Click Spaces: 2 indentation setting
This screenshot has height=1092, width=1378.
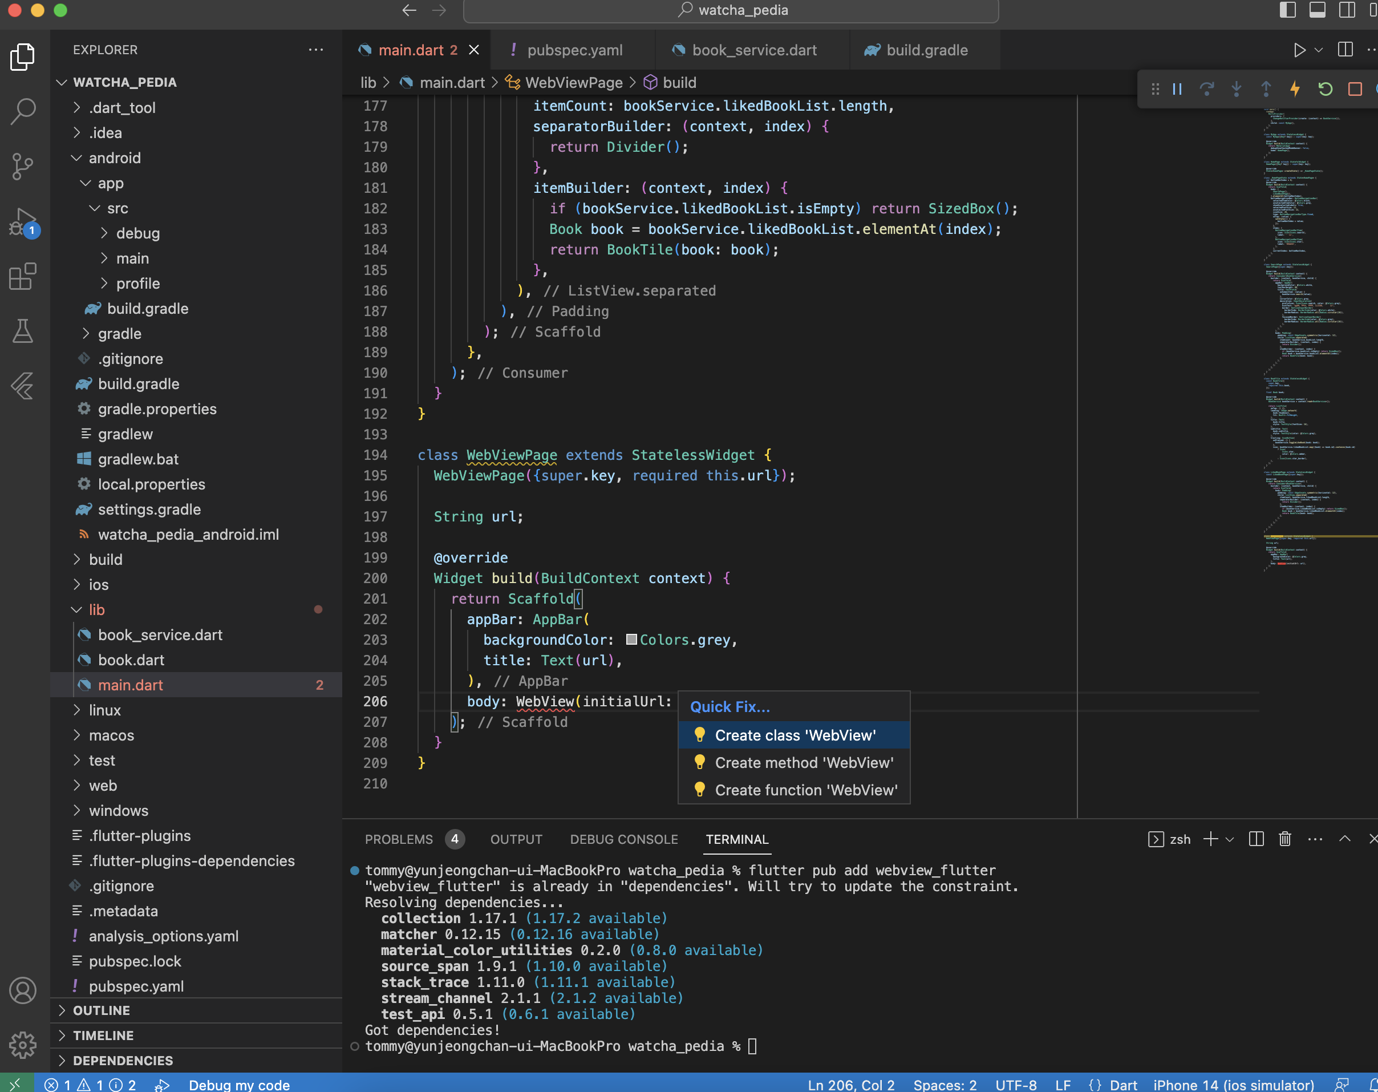(945, 1085)
